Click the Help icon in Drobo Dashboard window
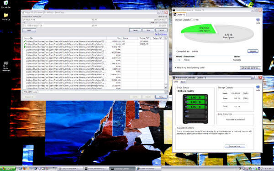Screen dimensions: 274x171 click(258, 21)
